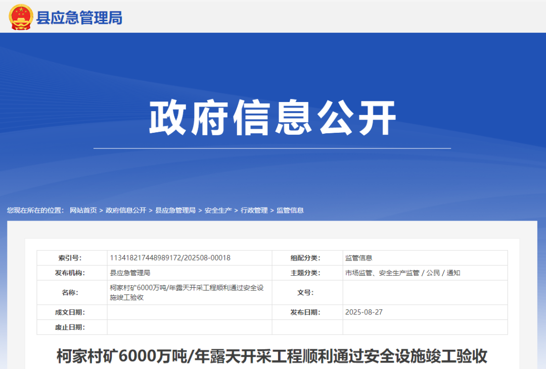Click the 政府信息公开 page heading

pyautogui.click(x=273, y=117)
